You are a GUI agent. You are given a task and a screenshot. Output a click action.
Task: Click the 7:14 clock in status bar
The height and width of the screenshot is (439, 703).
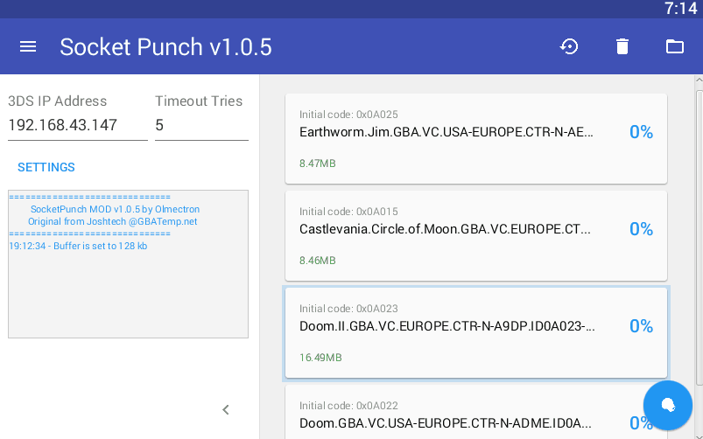[680, 9]
